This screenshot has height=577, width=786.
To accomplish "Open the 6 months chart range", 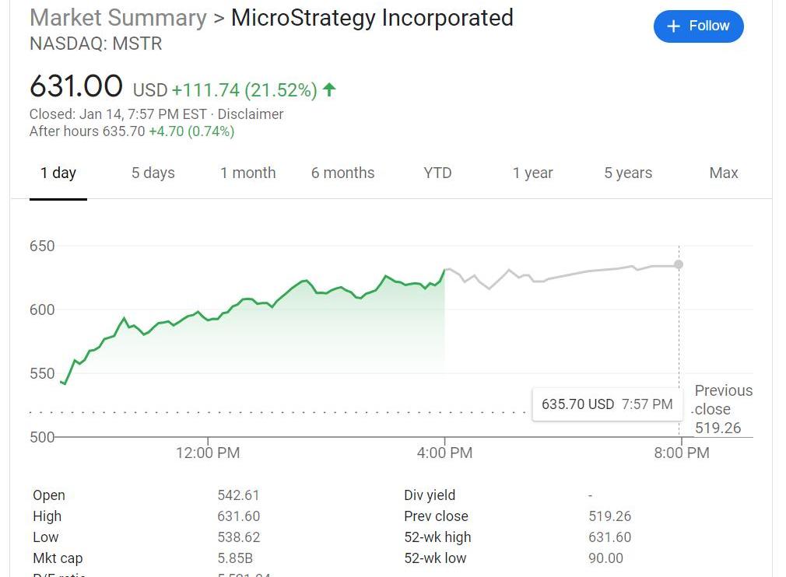I will 342,173.
